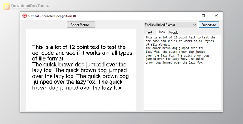Maximize the Optical Character Recognition RT window

coord(203,16)
